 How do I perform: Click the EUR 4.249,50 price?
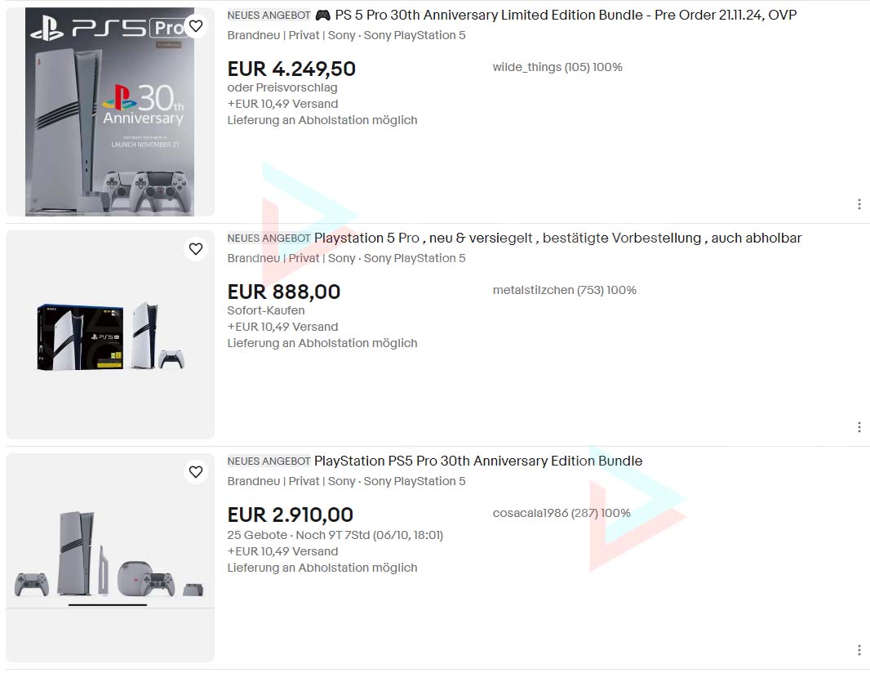291,69
